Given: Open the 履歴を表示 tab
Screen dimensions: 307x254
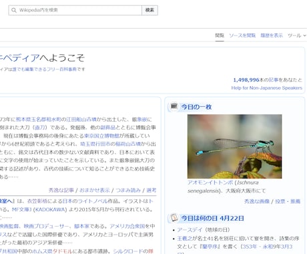Looking at the screenshot, I should coord(272,35).
